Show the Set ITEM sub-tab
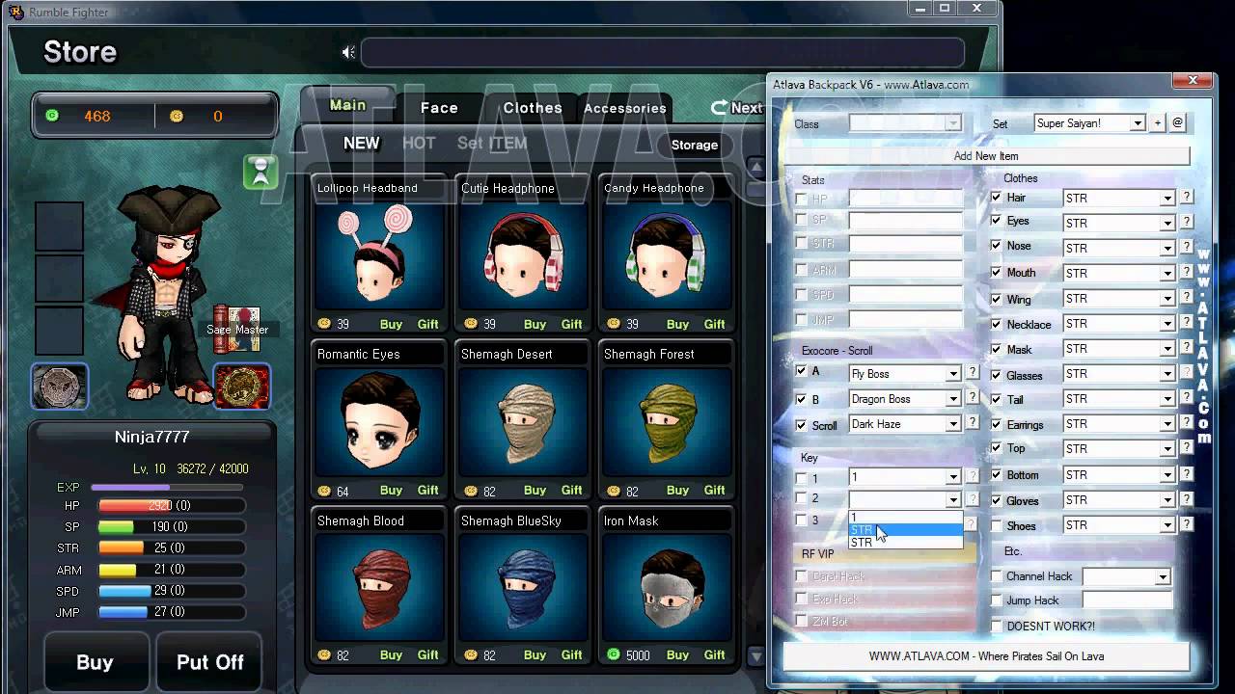Viewport: 1235px width, 694px height. click(x=492, y=143)
